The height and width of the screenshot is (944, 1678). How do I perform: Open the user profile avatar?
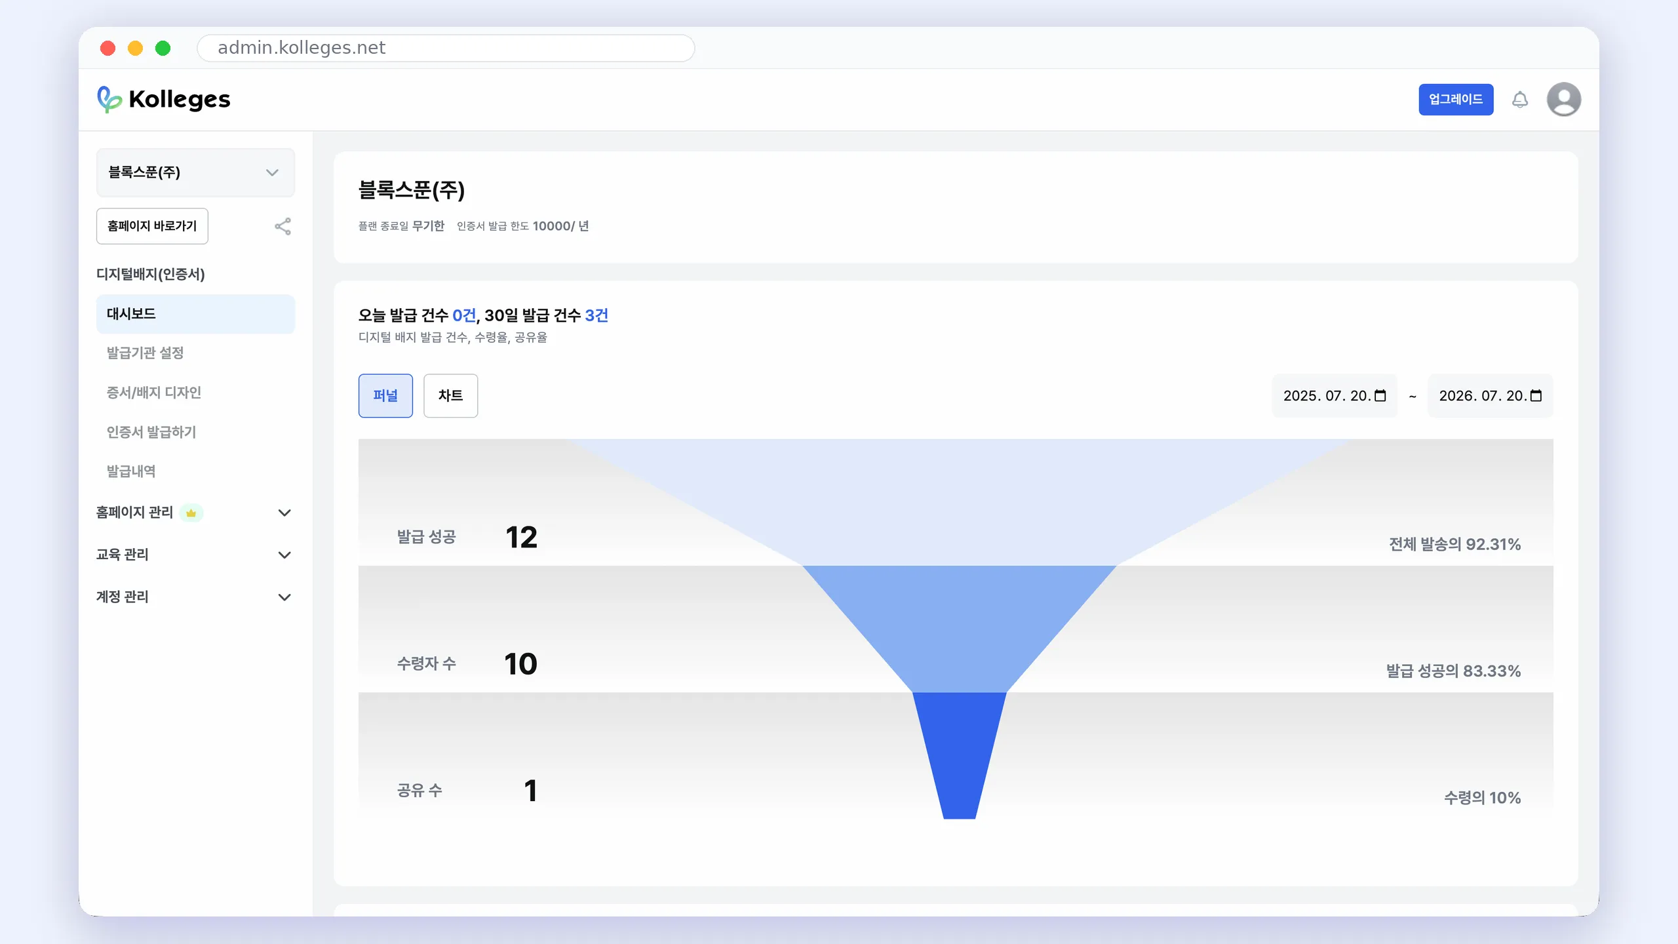coord(1564,100)
